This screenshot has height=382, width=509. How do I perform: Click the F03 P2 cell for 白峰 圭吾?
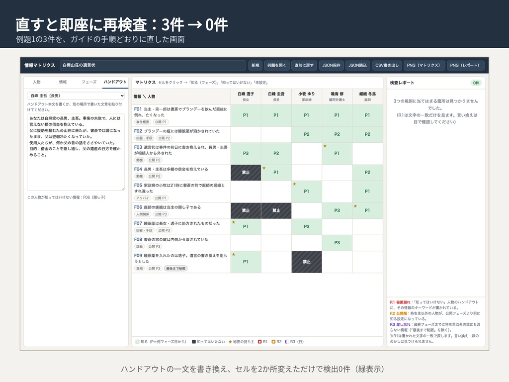[x=276, y=153]
